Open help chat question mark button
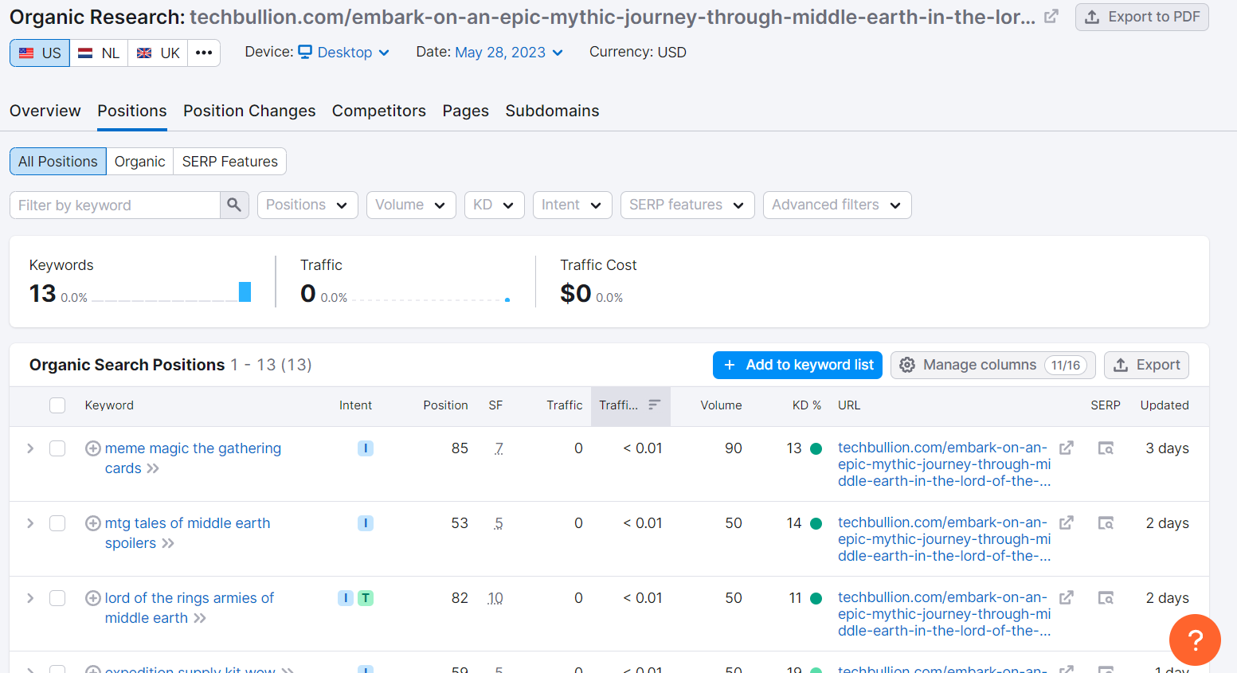Viewport: 1237px width, 673px height. click(x=1195, y=640)
